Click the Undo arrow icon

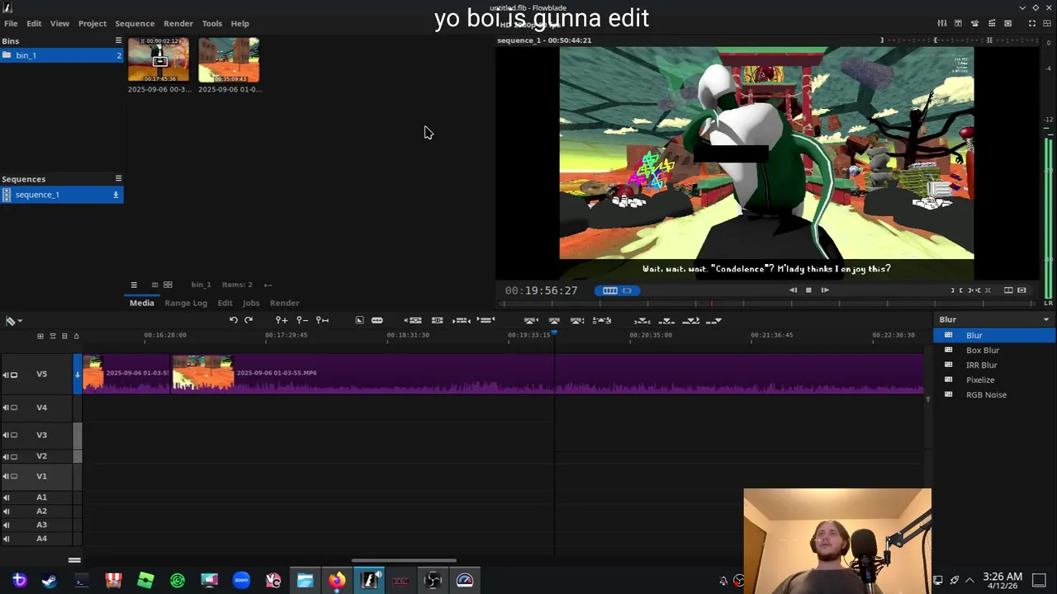[x=234, y=320]
